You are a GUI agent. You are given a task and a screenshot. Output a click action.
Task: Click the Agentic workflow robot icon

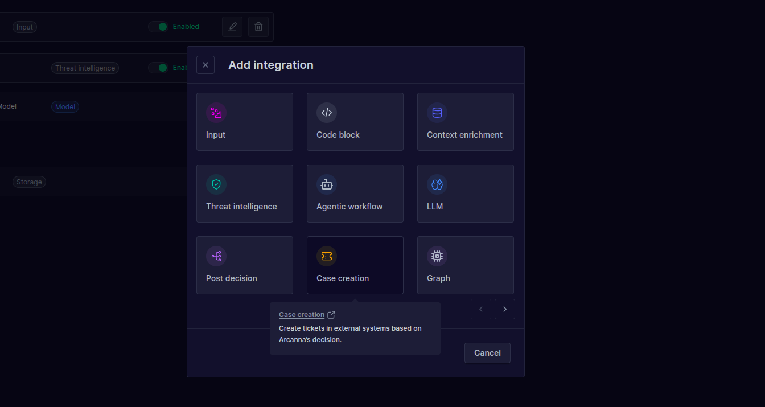click(327, 184)
